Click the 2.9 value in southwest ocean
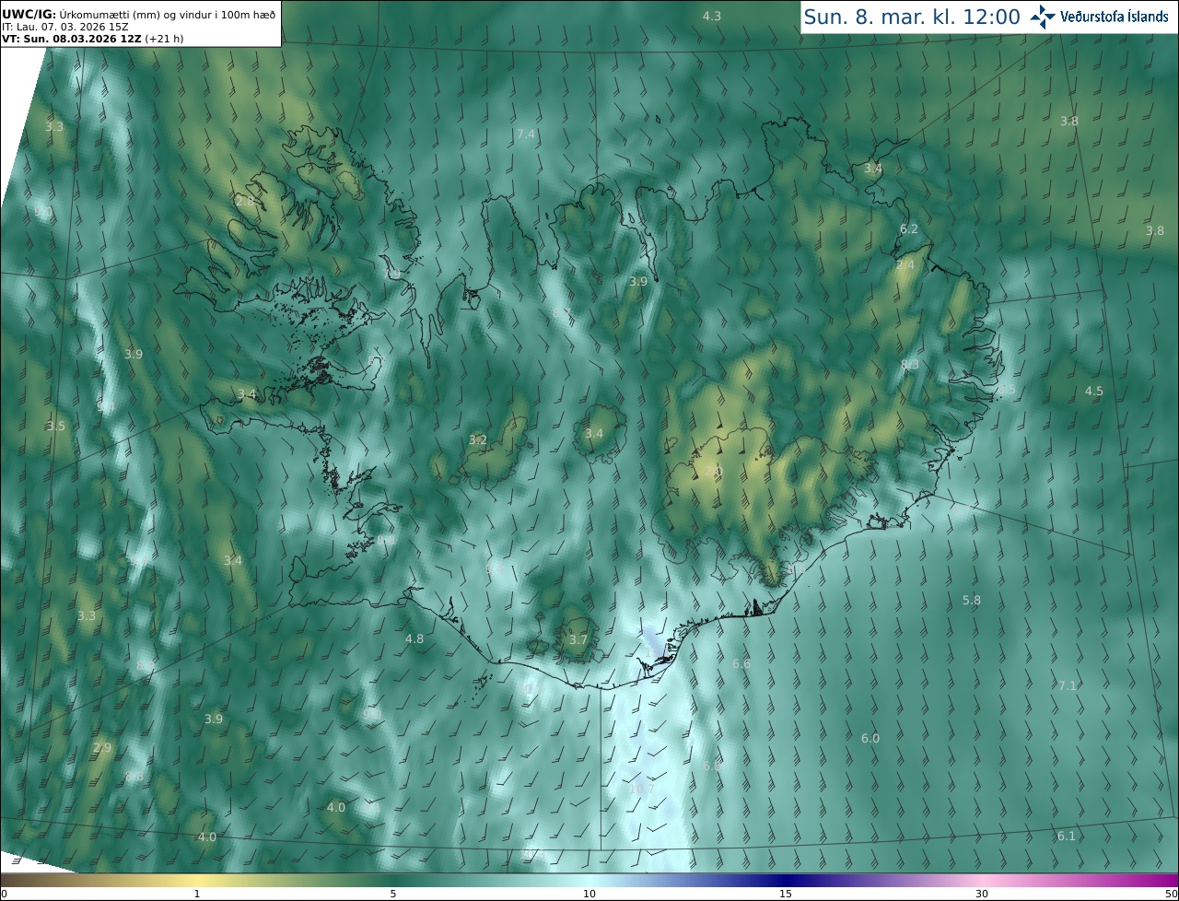This screenshot has height=901, width=1179. coord(102,747)
